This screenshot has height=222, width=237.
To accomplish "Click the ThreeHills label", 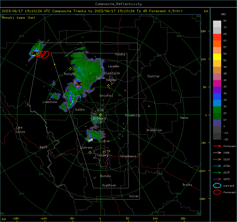I will (x=132, y=115).
